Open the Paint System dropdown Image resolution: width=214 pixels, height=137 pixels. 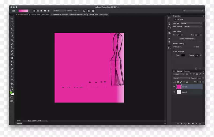click(193, 27)
